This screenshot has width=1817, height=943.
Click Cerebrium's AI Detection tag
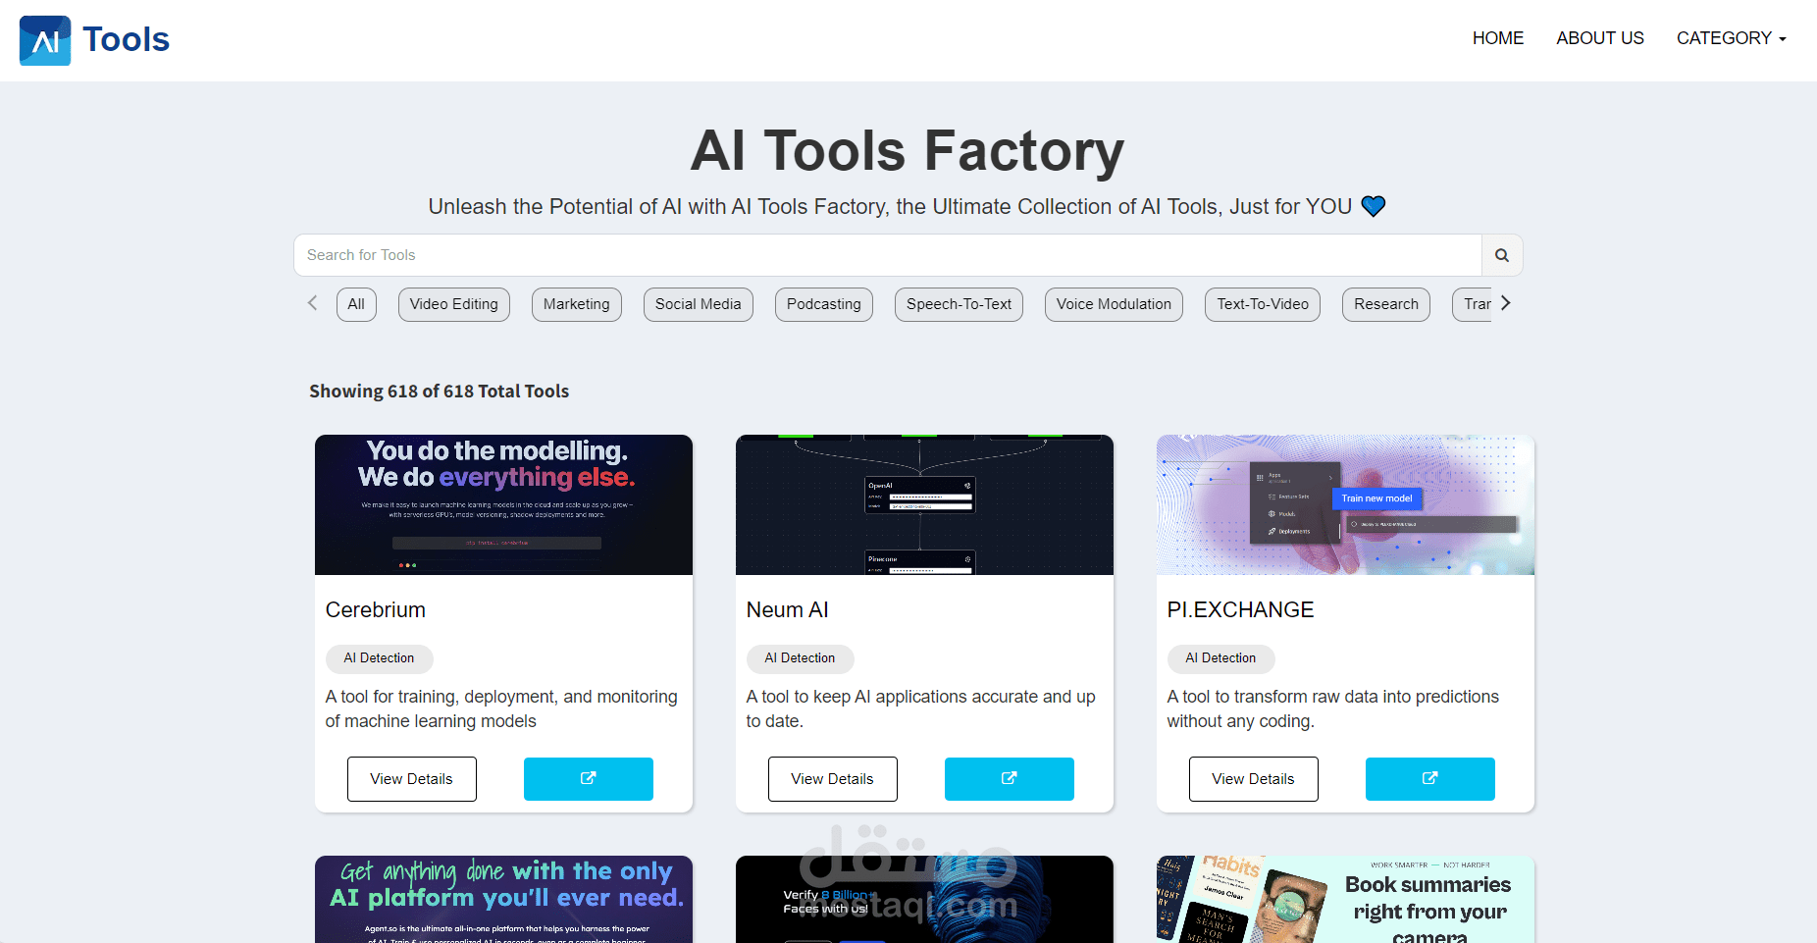pos(379,658)
